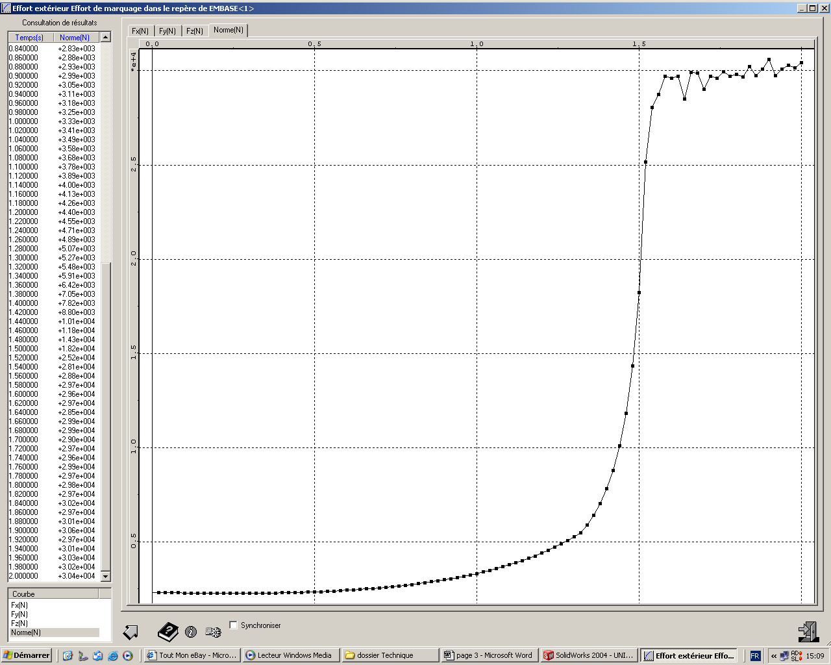Select the row with time 1.000000
Image resolution: width=831 pixels, height=665 pixels.
pyautogui.click(x=54, y=121)
